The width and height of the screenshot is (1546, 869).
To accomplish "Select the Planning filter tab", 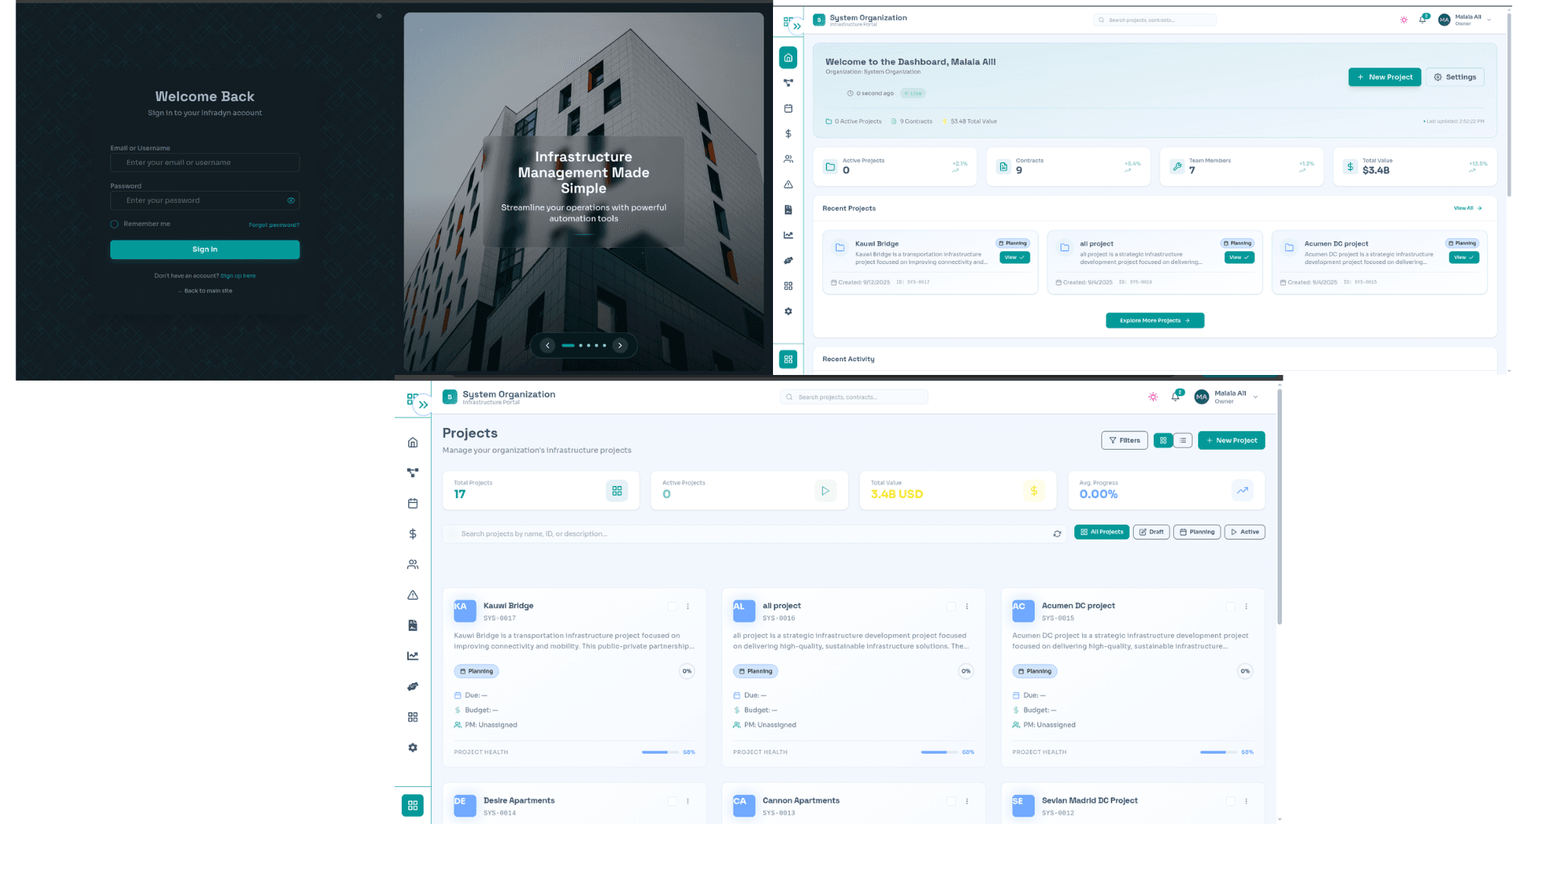I will pyautogui.click(x=1197, y=532).
